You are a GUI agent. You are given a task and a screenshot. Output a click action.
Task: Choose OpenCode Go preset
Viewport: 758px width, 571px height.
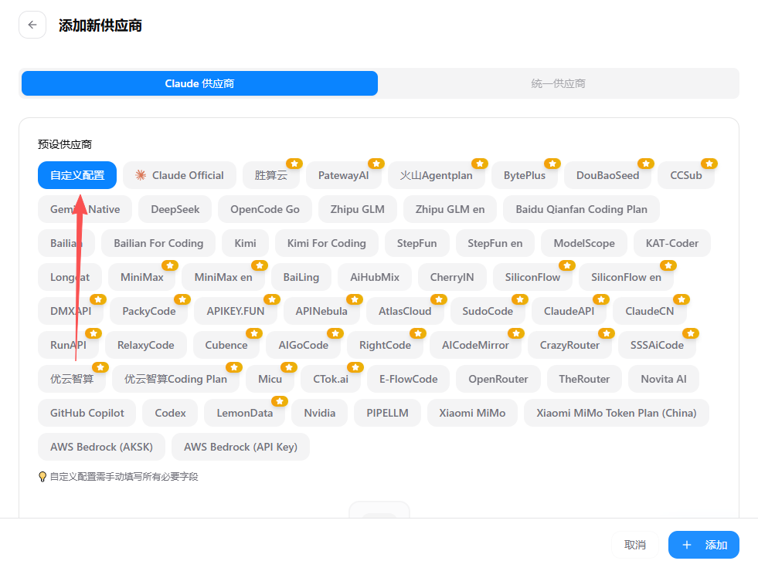[265, 209]
